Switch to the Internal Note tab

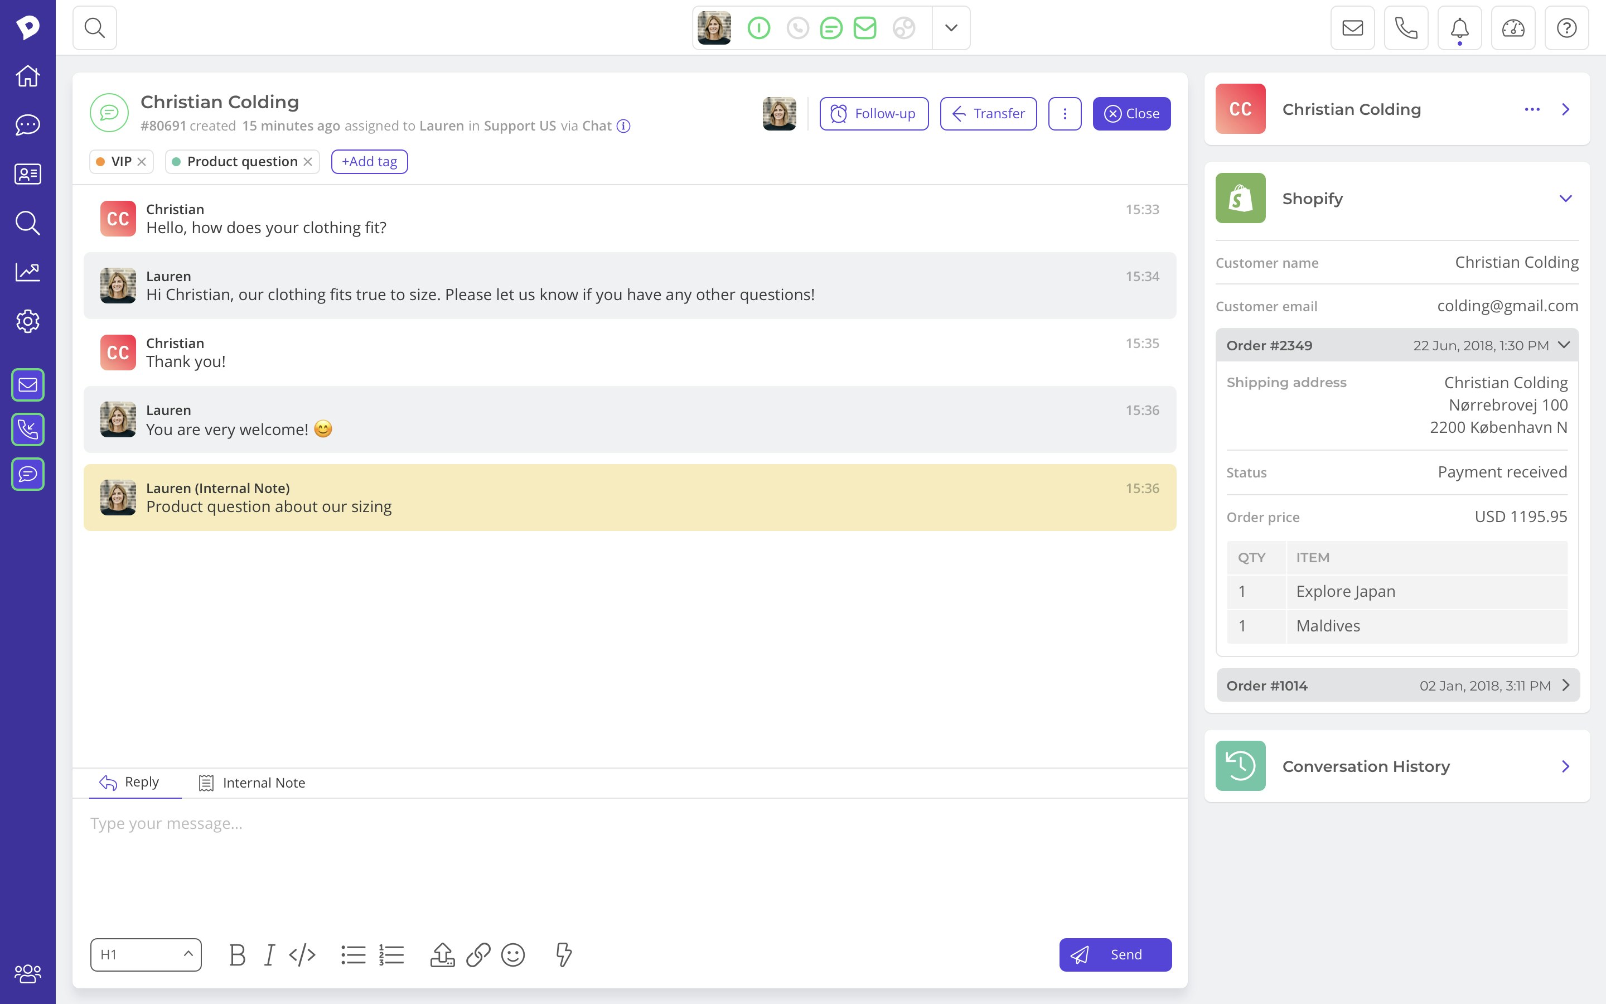252,783
